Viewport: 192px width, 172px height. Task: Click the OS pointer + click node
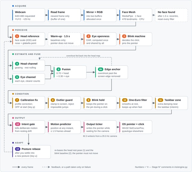tap(136, 127)
